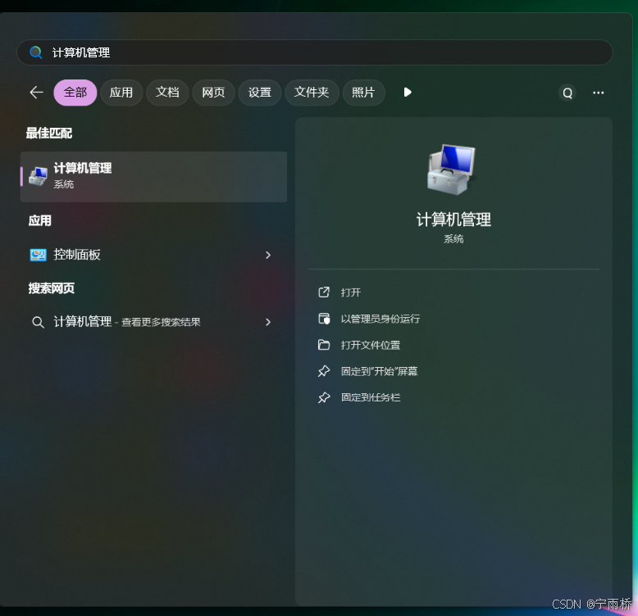Open 计算机管理 查看更多搜索结果 web result
The width and height of the screenshot is (638, 616).
click(x=154, y=322)
